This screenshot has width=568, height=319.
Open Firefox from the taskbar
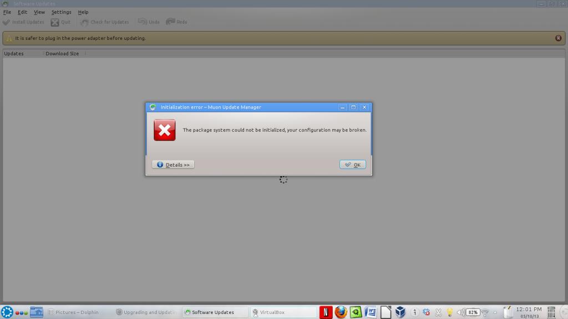tap(341, 312)
